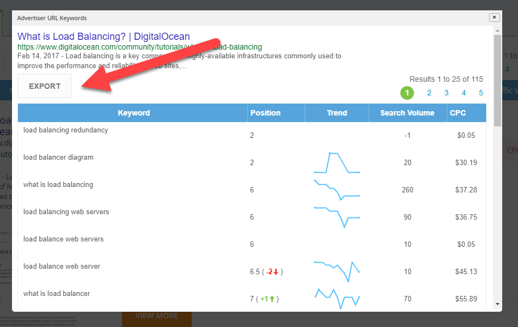This screenshot has width=518, height=327.
Task: Go to results page 3
Action: pos(446,93)
